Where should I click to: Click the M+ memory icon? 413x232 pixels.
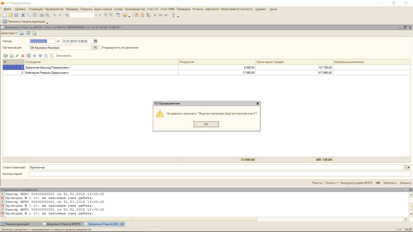coord(161,15)
